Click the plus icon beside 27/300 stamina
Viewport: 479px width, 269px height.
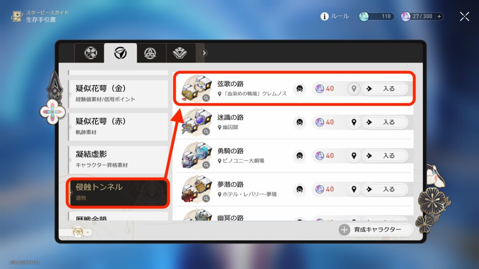tap(439, 16)
